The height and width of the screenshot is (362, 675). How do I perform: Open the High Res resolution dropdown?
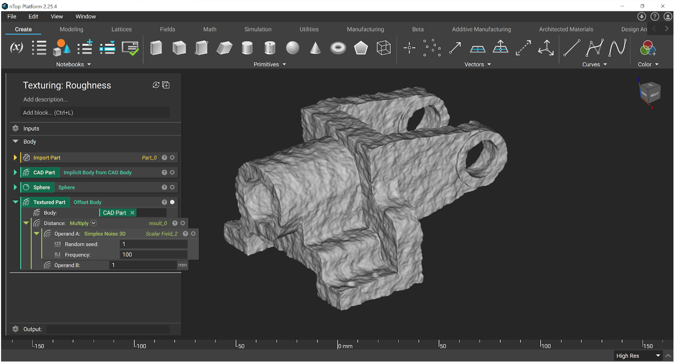(639, 356)
